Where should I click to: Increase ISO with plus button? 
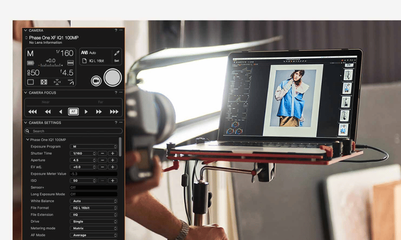click(x=113, y=181)
